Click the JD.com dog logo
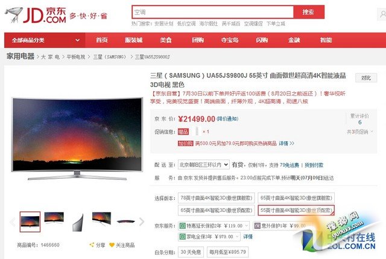386x259 pixels. (x=14, y=14)
